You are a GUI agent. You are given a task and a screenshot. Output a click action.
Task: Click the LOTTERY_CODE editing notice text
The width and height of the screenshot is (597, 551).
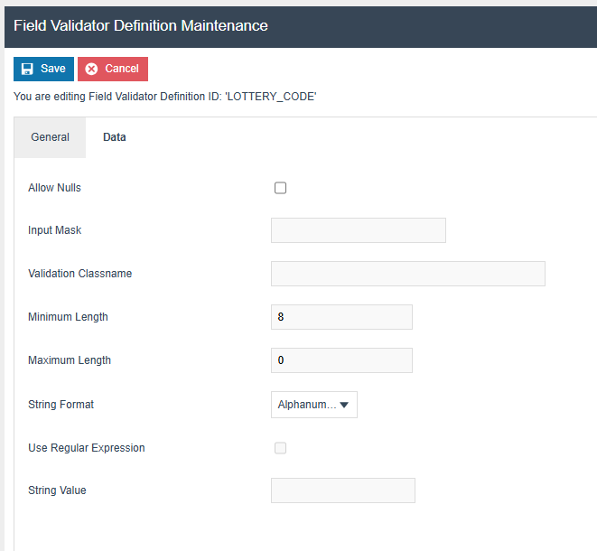coord(165,97)
